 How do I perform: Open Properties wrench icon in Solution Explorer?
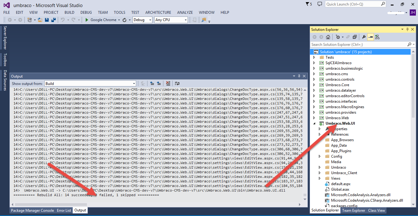[x=364, y=37]
